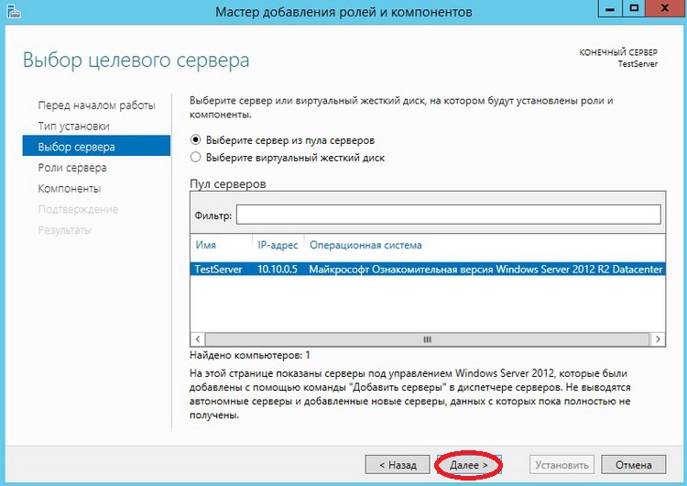Click the wizard icon in the title bar
This screenshot has height=486, width=687.
(x=14, y=10)
